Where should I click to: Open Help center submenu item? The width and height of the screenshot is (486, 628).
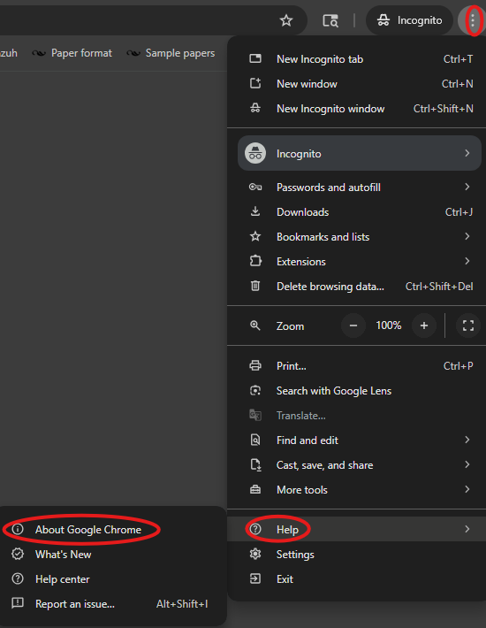[x=111, y=579]
